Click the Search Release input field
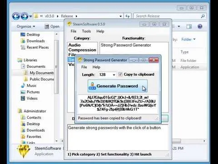The width and height of the screenshot is (218, 164). tap(167, 16)
